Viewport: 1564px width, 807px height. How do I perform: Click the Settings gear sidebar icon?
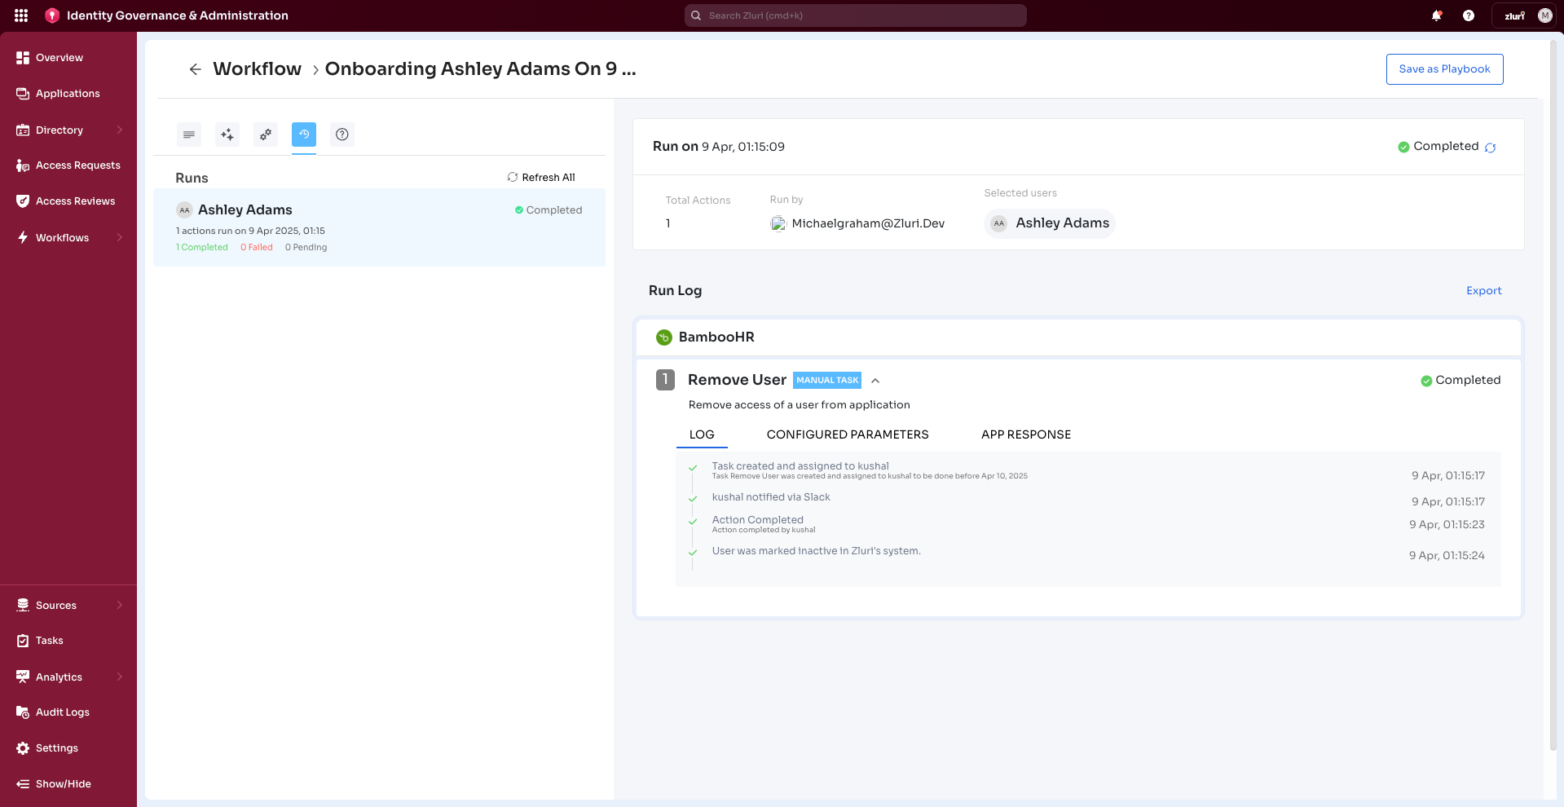(23, 748)
